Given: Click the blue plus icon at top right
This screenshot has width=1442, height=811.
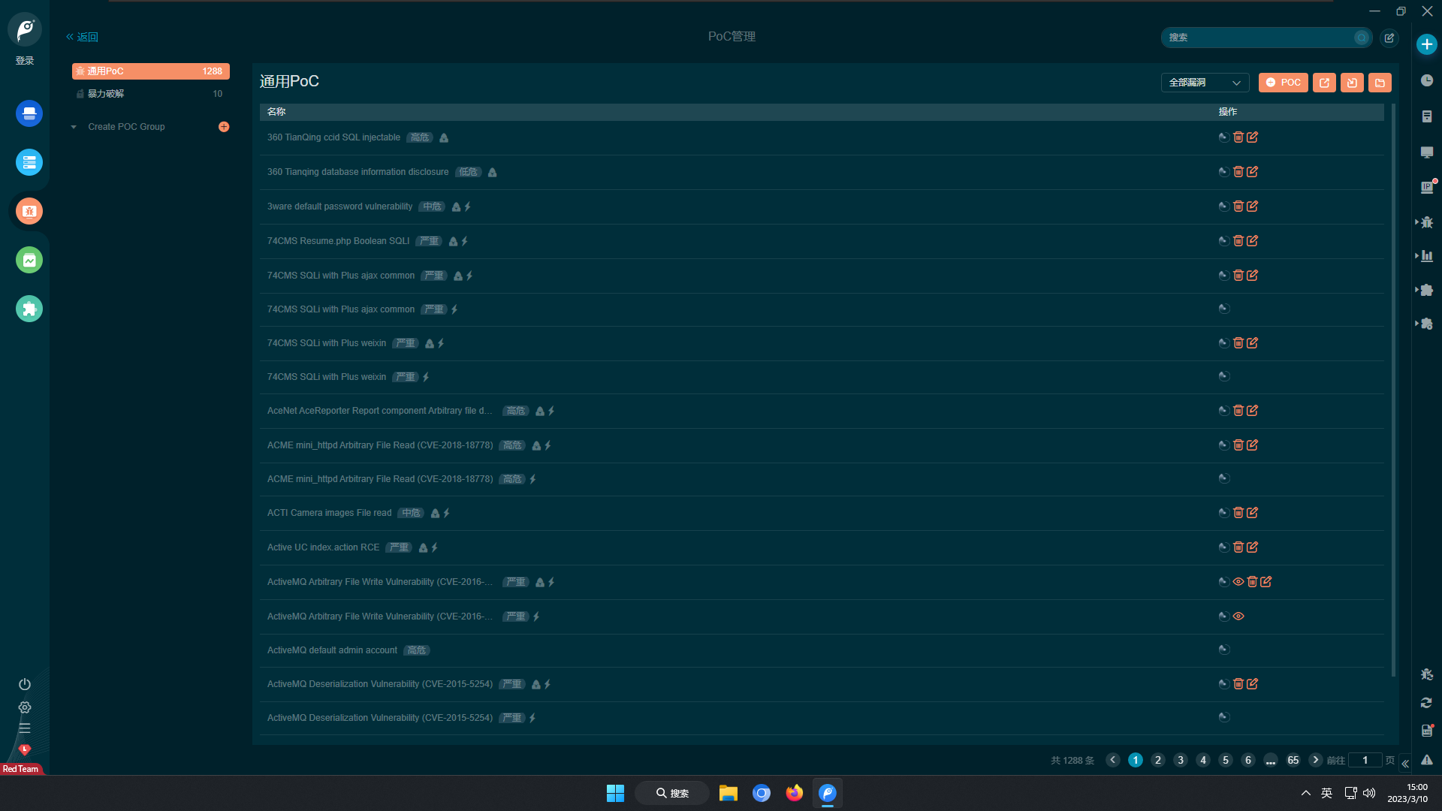Looking at the screenshot, I should pyautogui.click(x=1426, y=44).
